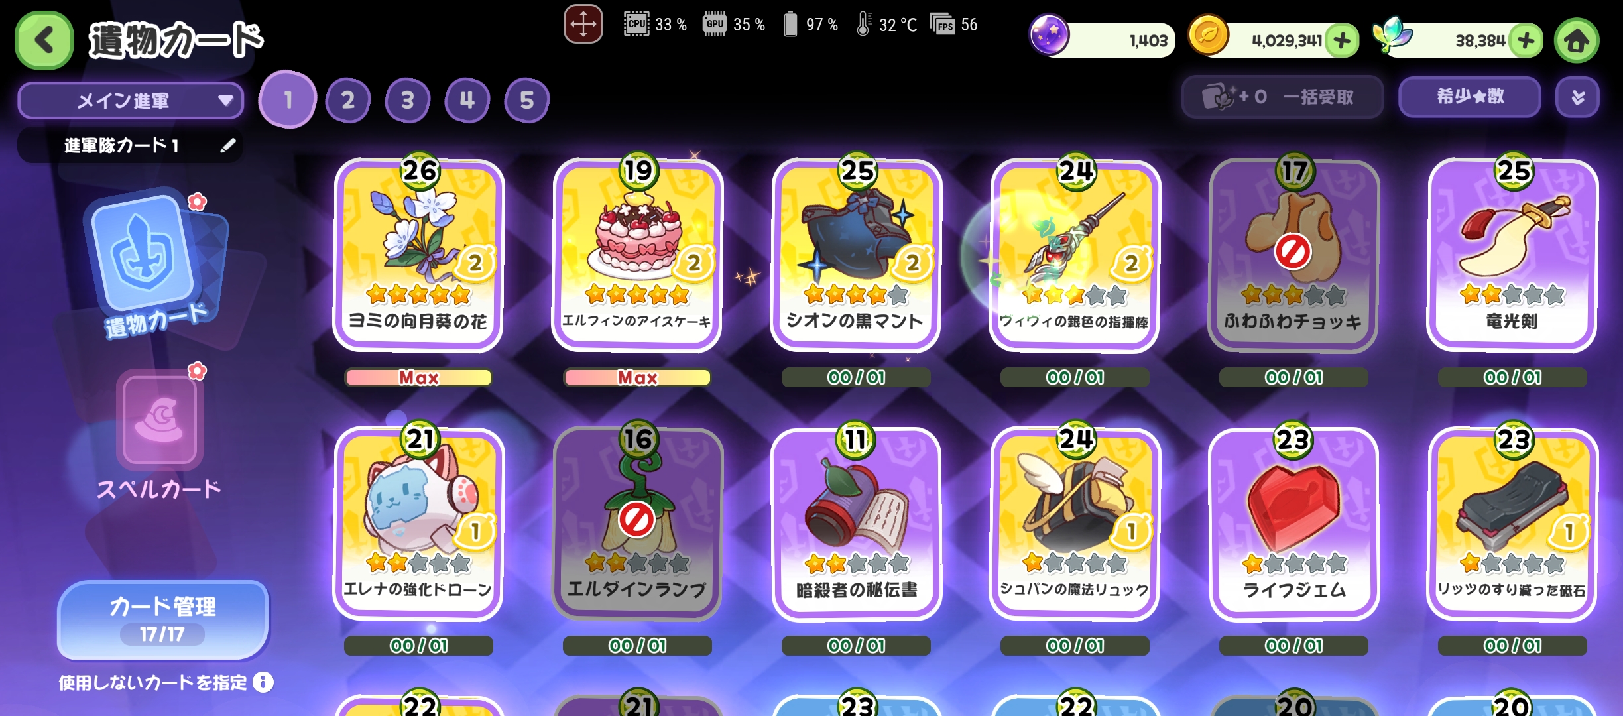
Task: Add coins with the gold plus button
Action: [x=1342, y=41]
